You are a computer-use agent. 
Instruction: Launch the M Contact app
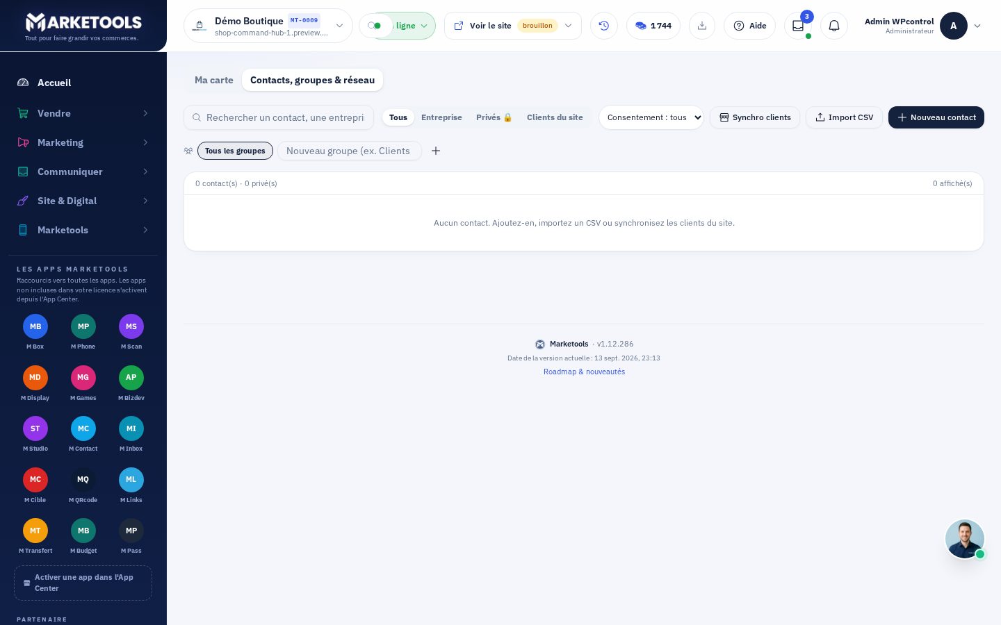tap(83, 435)
